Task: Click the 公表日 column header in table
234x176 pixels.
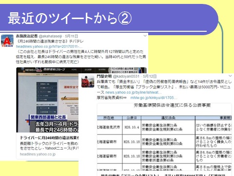Action: pyautogui.click(x=132, y=118)
